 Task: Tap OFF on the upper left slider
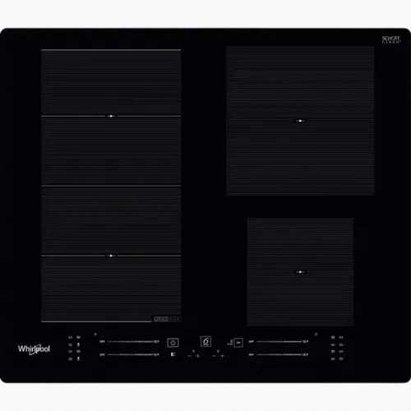(102, 342)
